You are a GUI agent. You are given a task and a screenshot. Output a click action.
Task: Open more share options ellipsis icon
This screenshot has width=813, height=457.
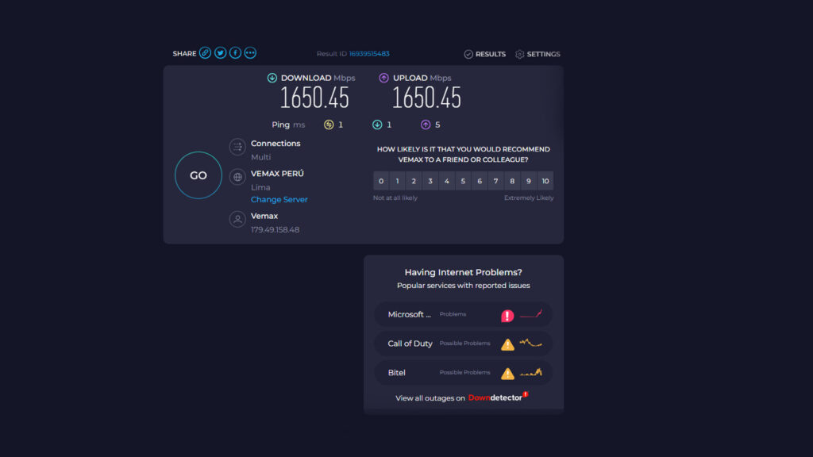coord(250,53)
